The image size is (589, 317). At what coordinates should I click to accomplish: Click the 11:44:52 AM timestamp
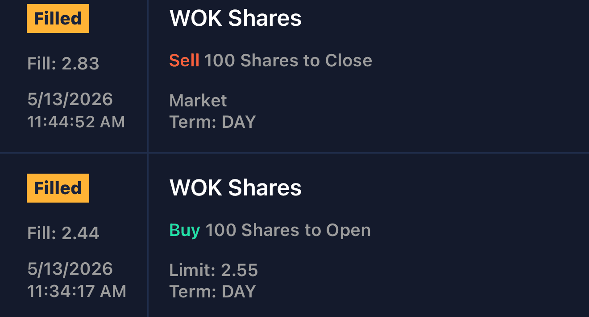click(76, 122)
